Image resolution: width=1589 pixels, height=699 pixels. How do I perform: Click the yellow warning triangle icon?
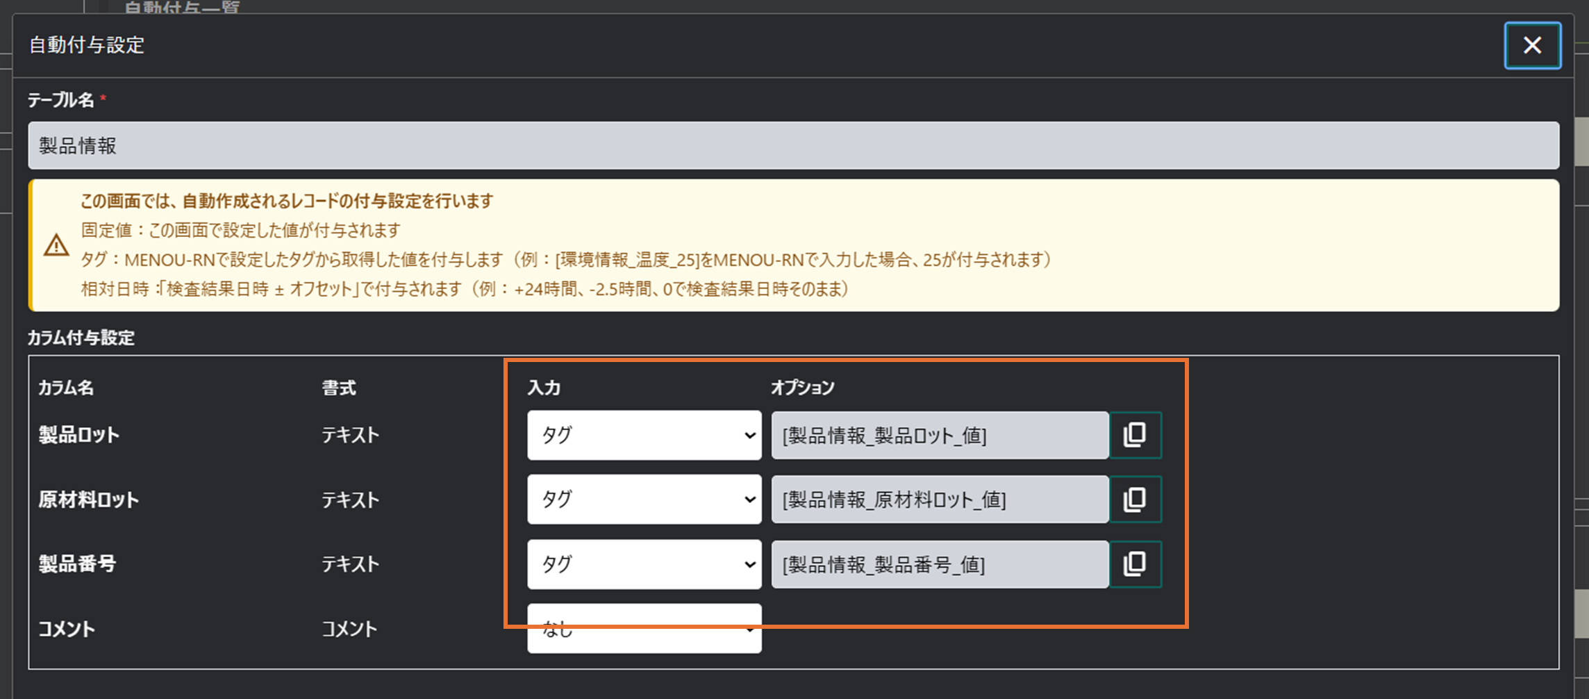click(x=56, y=245)
